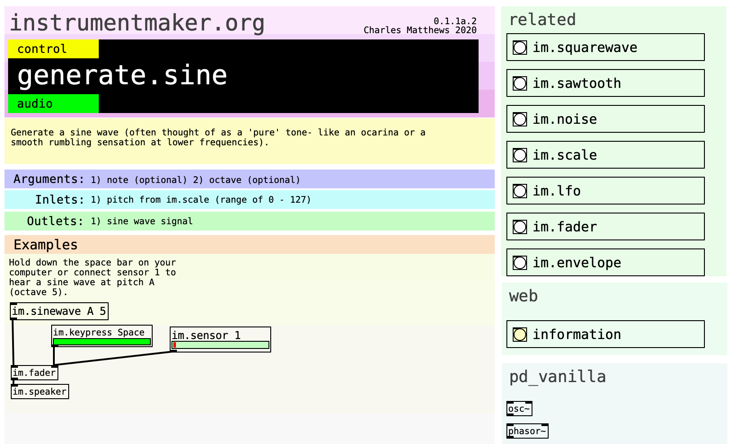This screenshot has height=444, width=730.
Task: Click the 'Generate a sine wave' description paragraph
Action: pos(218,137)
